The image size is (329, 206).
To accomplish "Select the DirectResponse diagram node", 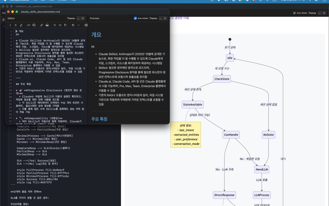I will click(224, 195).
